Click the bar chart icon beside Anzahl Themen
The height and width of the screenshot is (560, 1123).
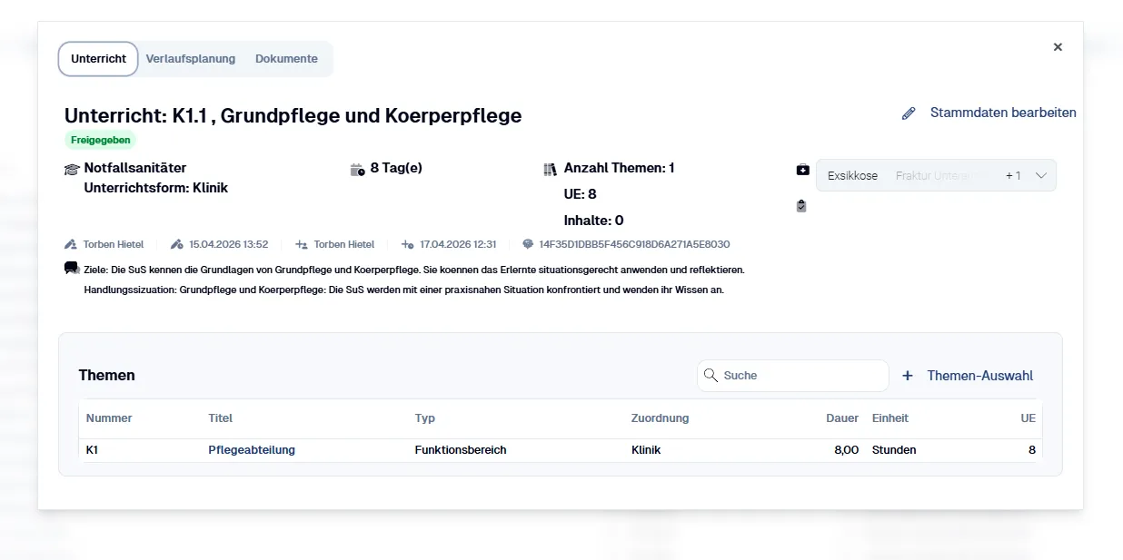(550, 169)
